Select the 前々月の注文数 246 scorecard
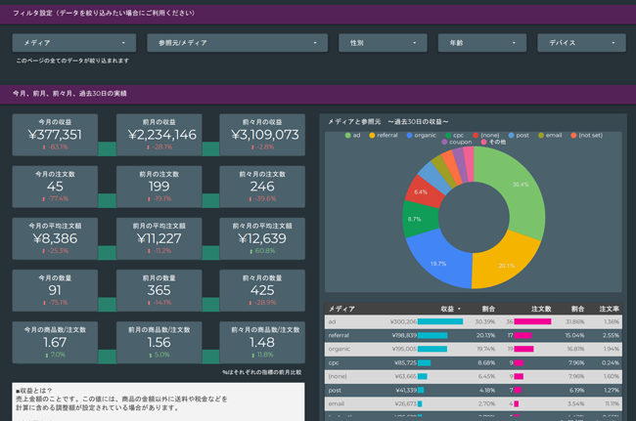Screen dimensions: 636x421 (262, 187)
